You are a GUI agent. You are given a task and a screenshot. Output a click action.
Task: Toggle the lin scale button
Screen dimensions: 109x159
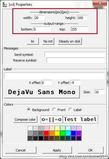click(33, 41)
